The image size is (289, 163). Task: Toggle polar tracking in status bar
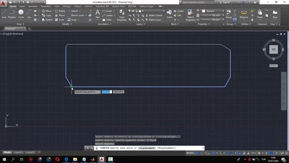click(214, 153)
